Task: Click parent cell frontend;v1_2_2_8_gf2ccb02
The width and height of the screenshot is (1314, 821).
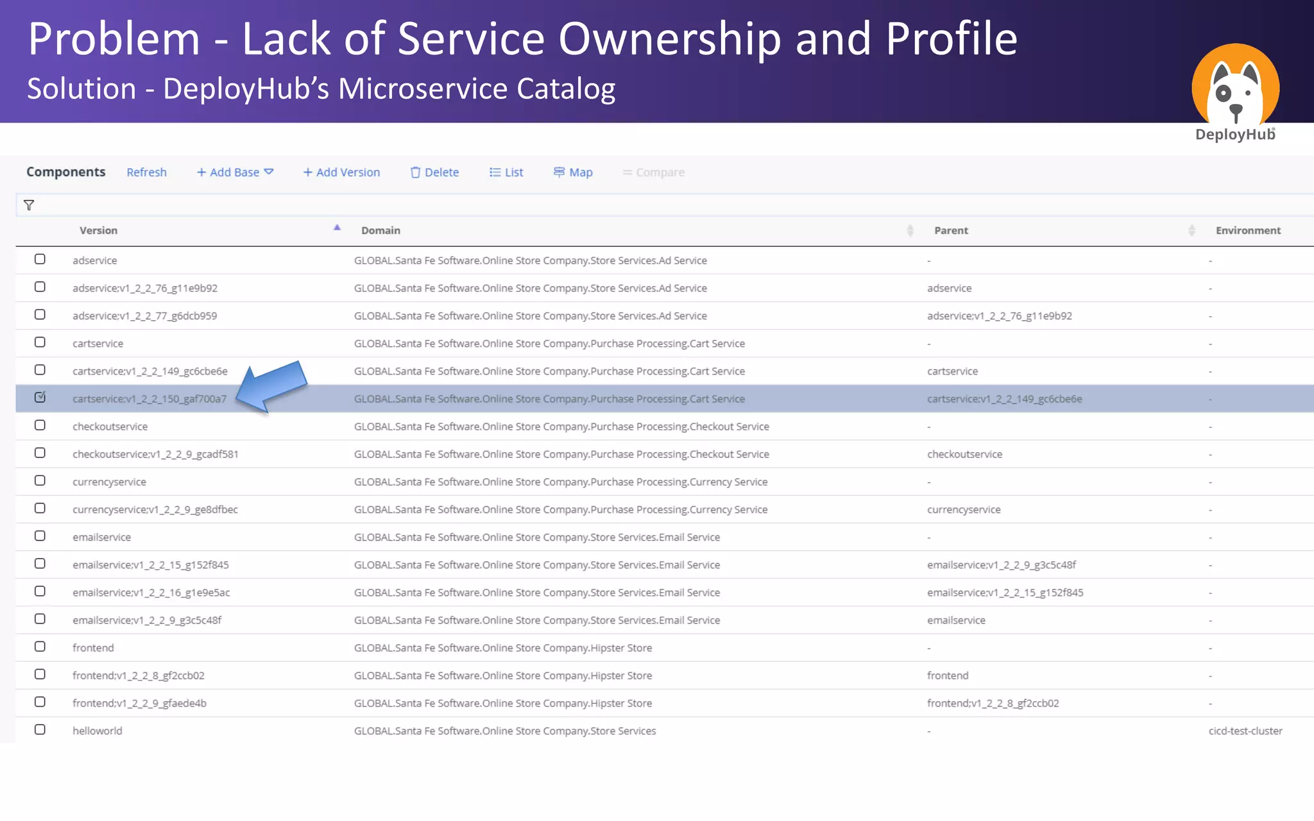Action: pyautogui.click(x=993, y=704)
